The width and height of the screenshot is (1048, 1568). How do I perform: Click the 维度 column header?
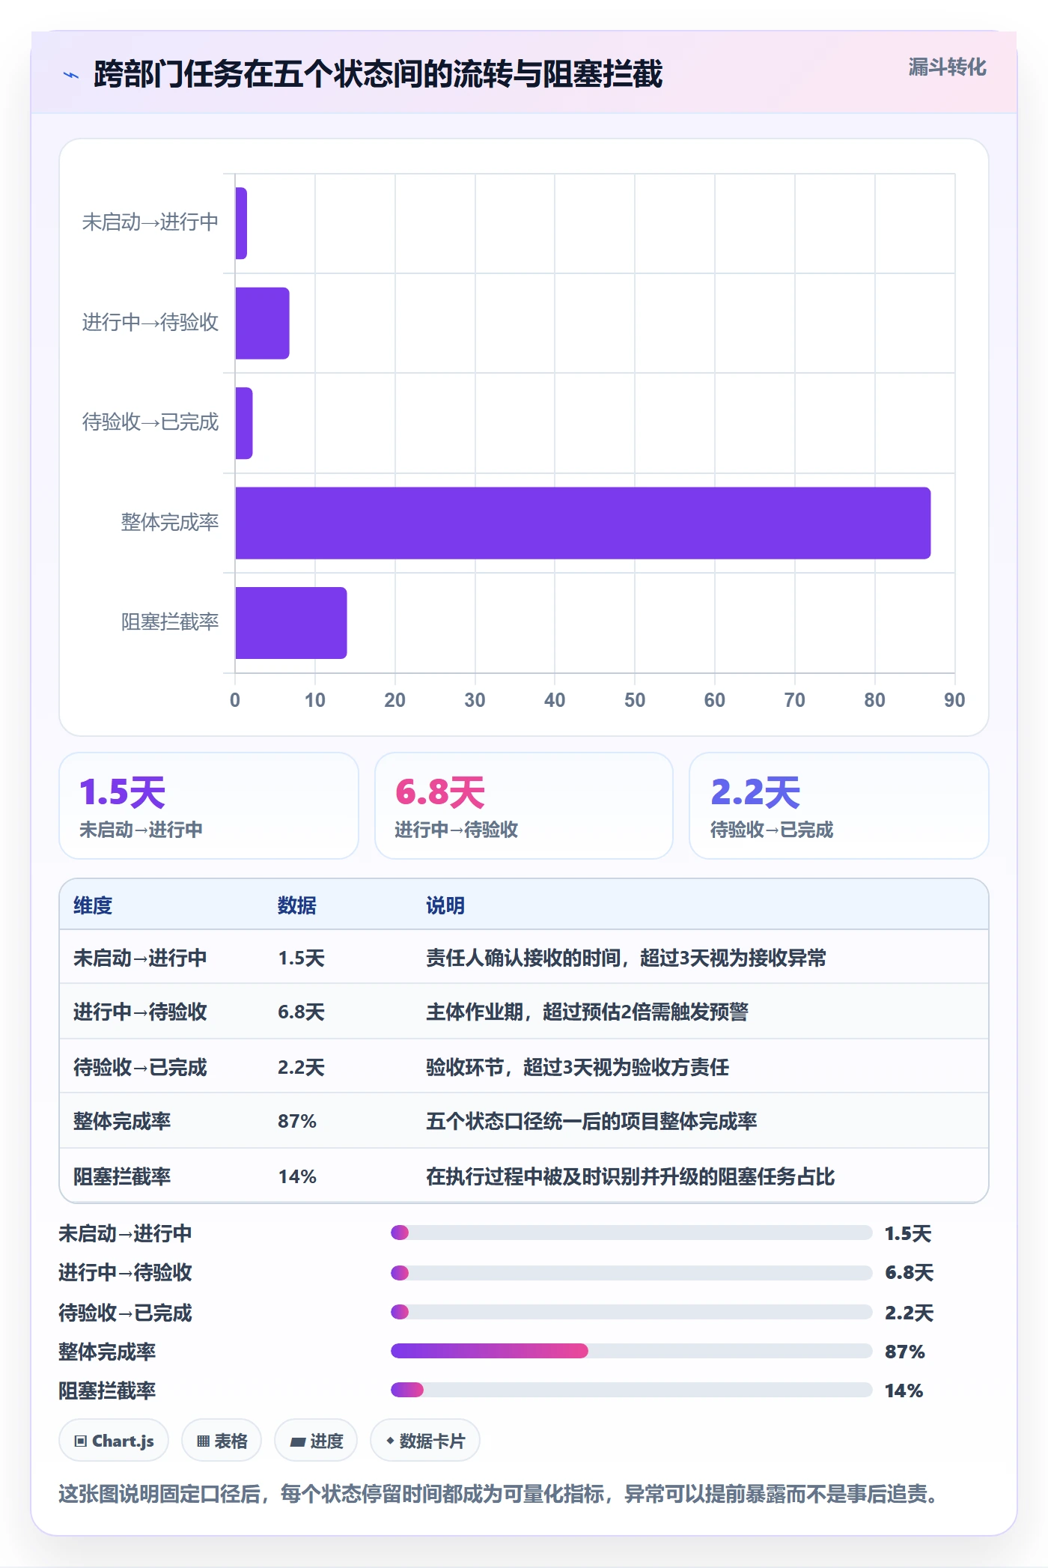pos(93,905)
